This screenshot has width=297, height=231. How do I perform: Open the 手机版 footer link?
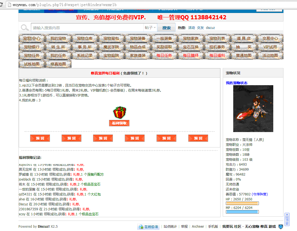213,227
